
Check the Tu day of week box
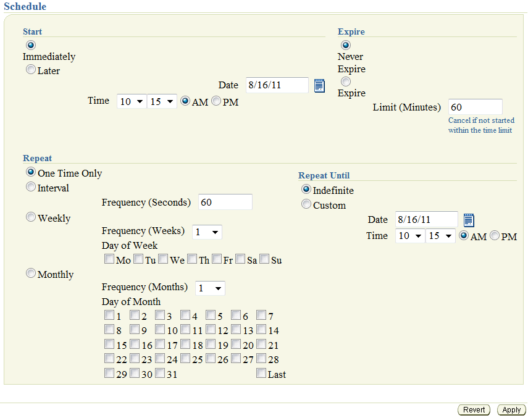tap(138, 259)
